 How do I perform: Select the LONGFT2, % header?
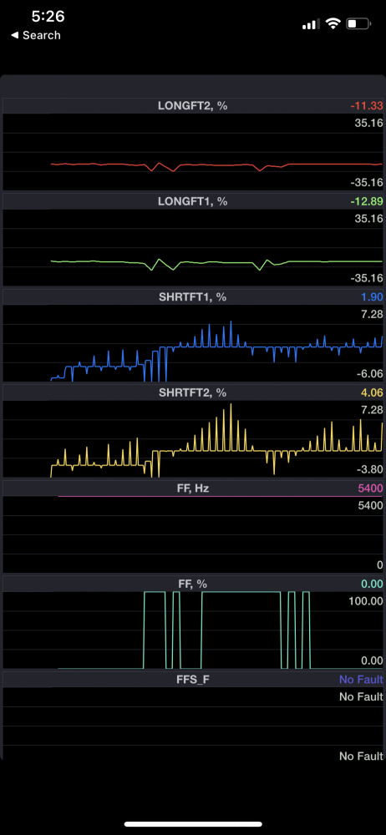(192, 105)
